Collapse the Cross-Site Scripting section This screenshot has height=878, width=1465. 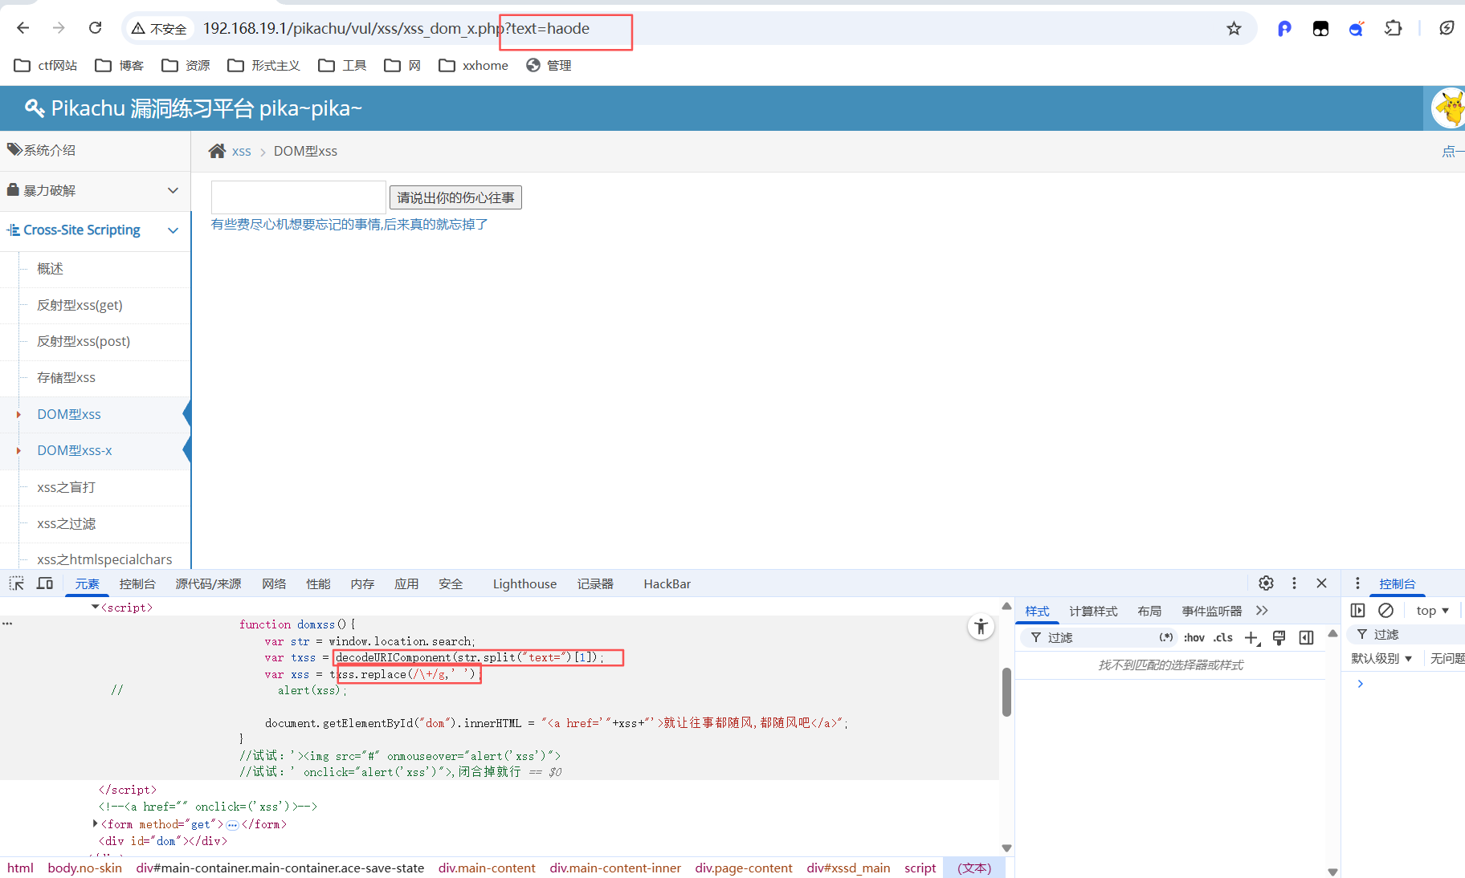pyautogui.click(x=95, y=230)
